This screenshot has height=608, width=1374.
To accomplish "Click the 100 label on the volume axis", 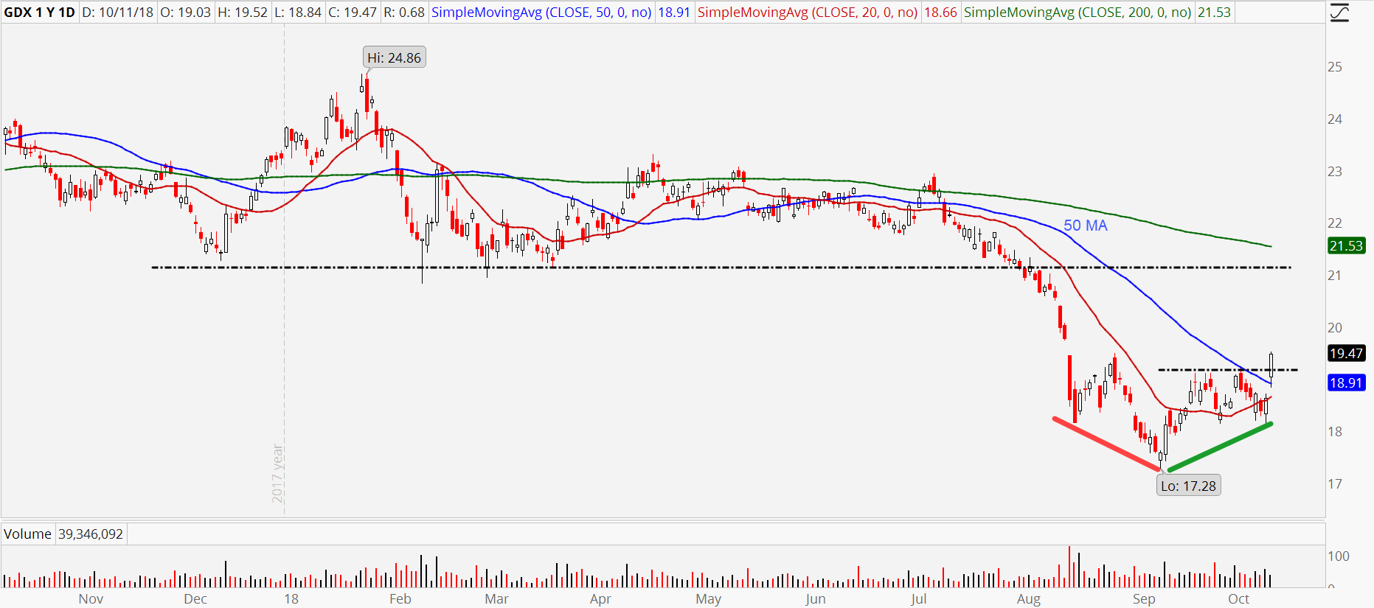I will (1339, 556).
